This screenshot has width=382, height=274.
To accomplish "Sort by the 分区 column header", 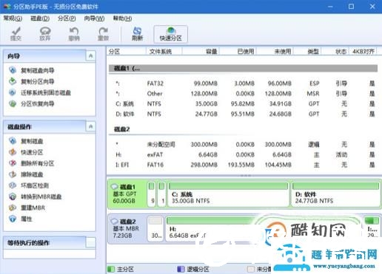I will [x=127, y=51].
